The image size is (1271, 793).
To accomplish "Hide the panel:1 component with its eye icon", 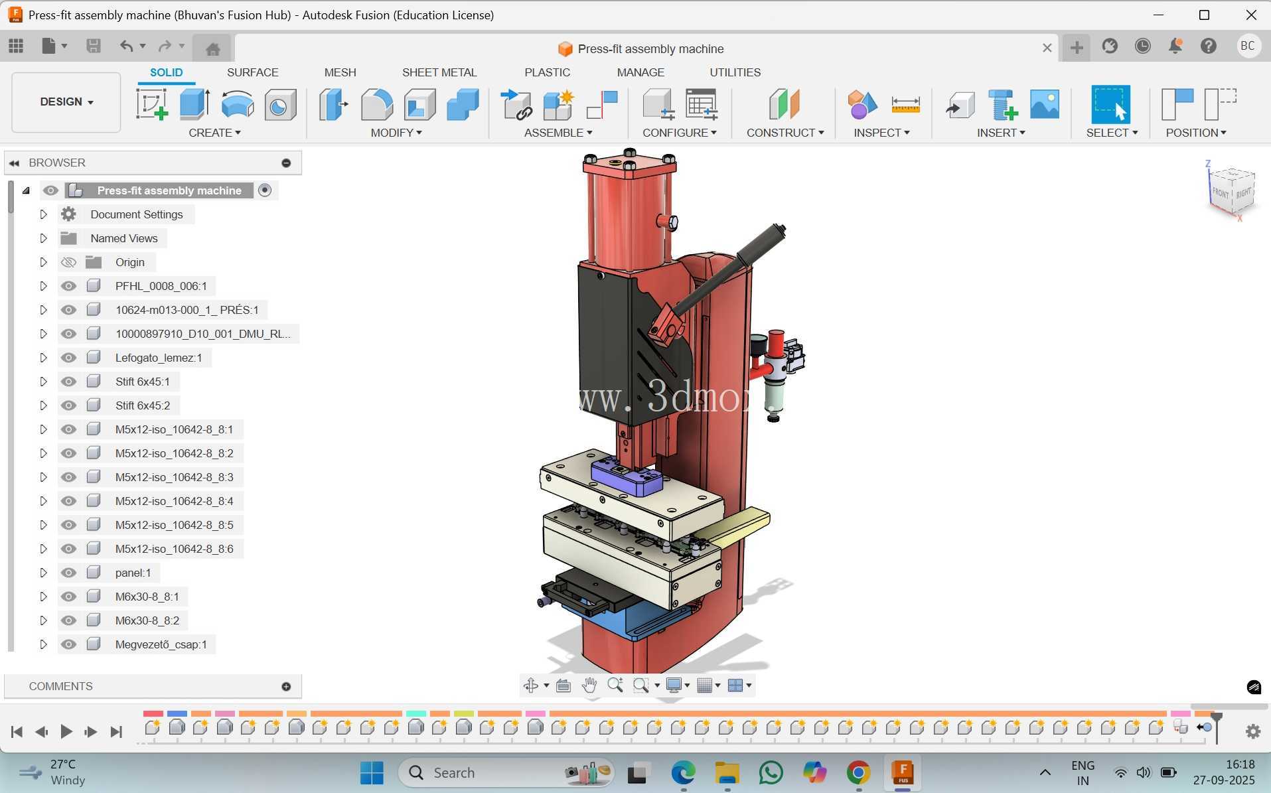I will [x=68, y=573].
